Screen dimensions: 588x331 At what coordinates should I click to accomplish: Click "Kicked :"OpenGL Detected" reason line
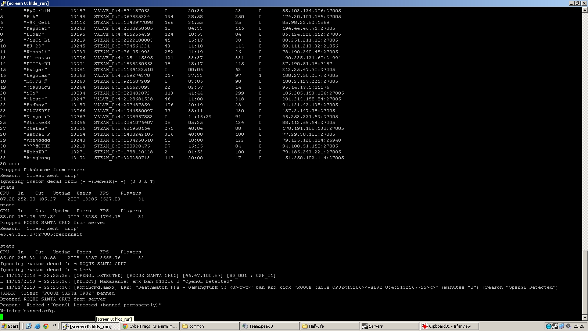click(81, 305)
